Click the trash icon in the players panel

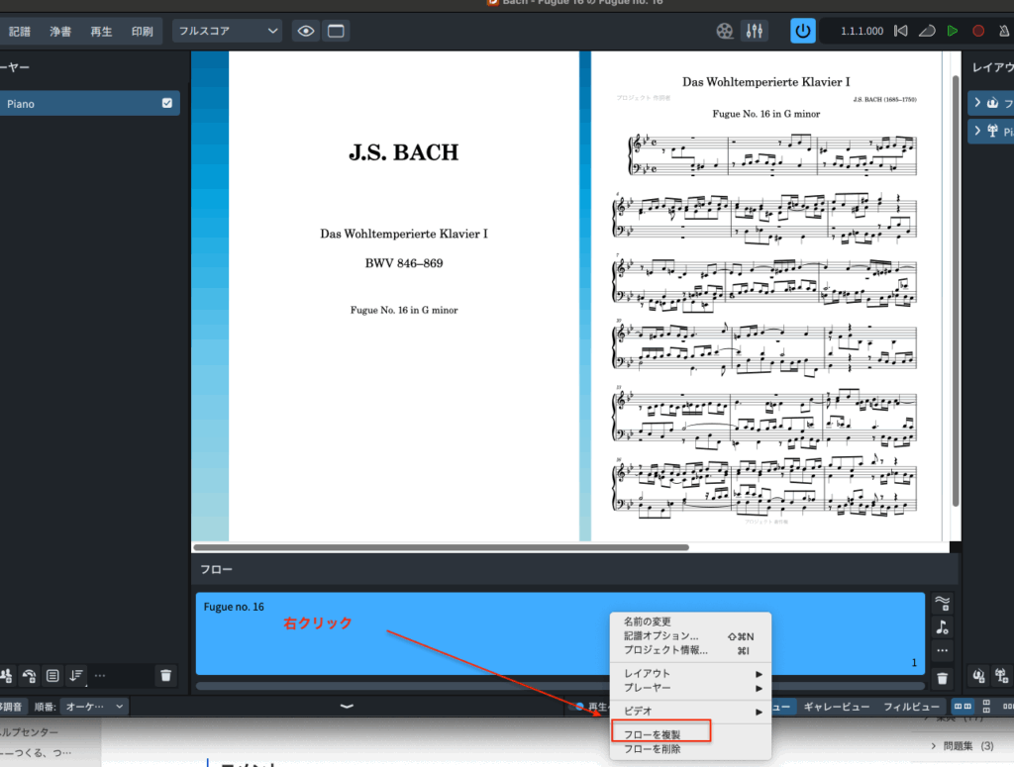pos(165,676)
